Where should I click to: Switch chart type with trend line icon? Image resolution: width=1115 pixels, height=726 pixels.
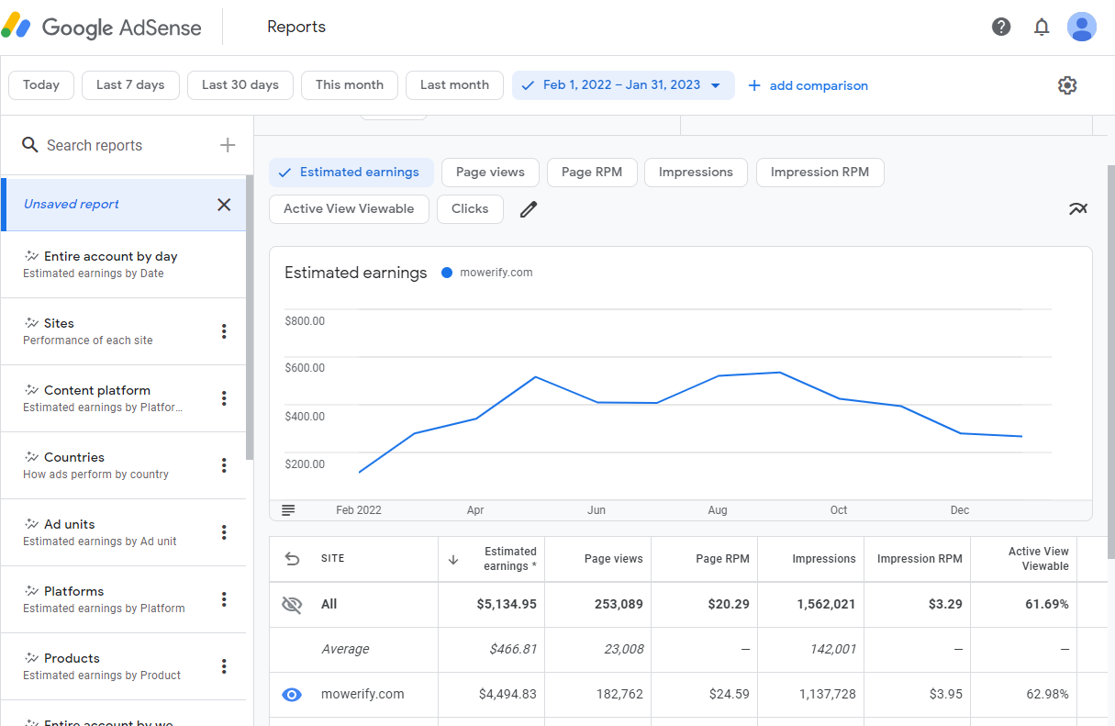click(x=1078, y=209)
